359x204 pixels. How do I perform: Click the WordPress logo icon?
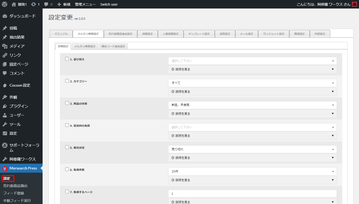5,4
